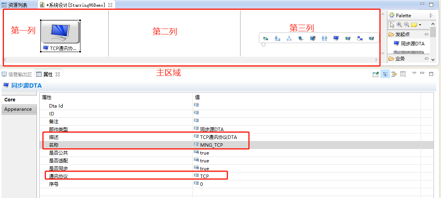This screenshot has height=198, width=441.
Task: Collapse the 发起点 palette drawer
Action: [x=403, y=34]
